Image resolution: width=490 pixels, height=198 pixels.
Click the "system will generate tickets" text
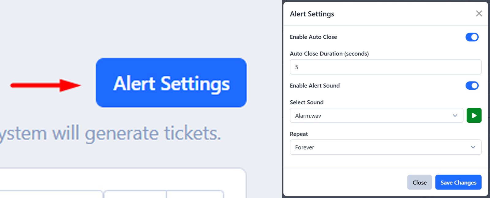110,134
